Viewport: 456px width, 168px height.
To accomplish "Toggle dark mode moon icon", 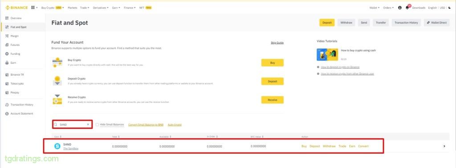I will (450, 8).
